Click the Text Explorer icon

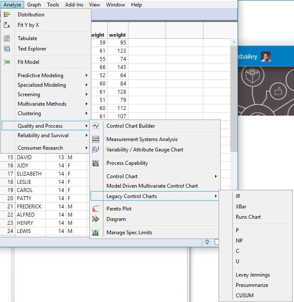pos(7,48)
